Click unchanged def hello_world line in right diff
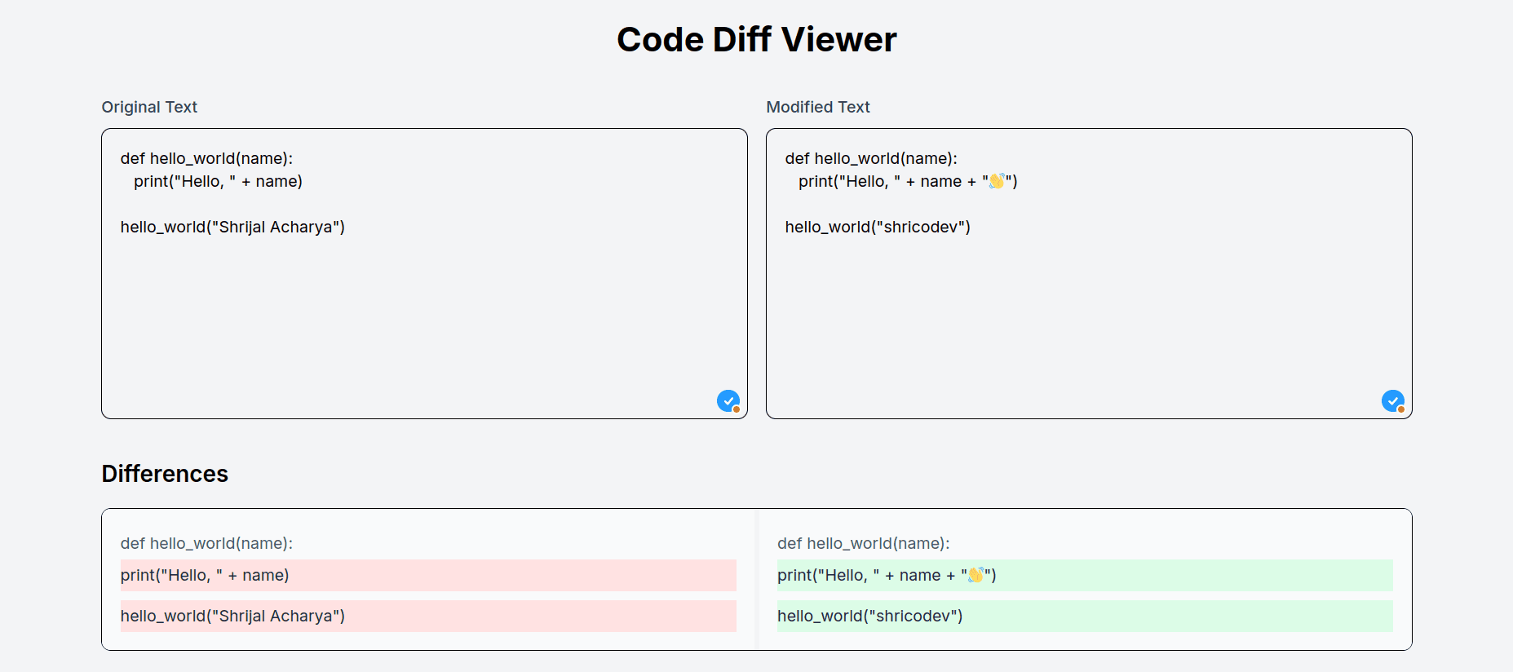 864,543
